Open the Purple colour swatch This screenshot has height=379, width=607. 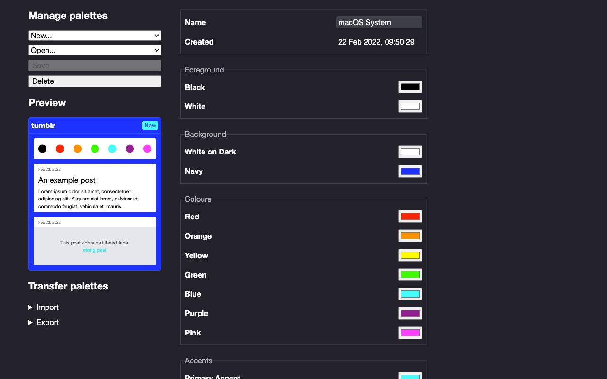pos(410,313)
